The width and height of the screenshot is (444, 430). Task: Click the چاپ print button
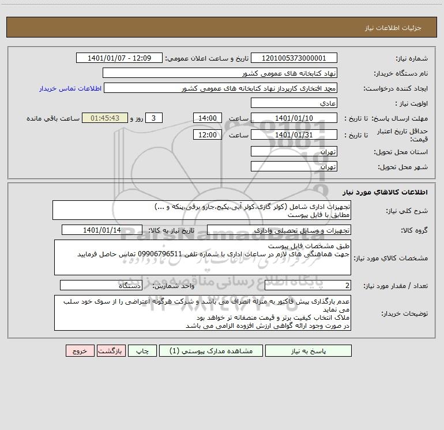[x=142, y=351]
